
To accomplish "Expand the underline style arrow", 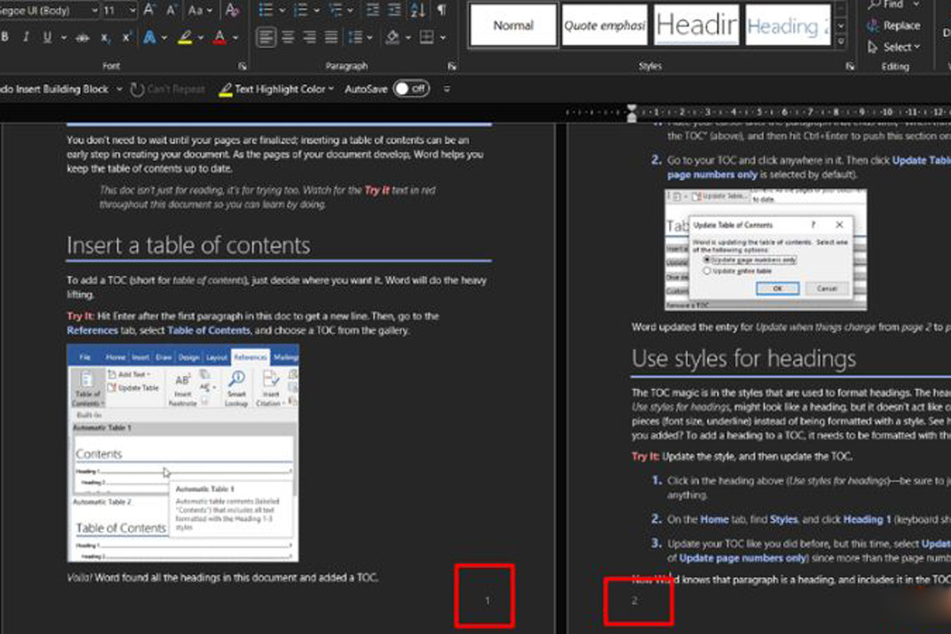I will click(x=63, y=37).
